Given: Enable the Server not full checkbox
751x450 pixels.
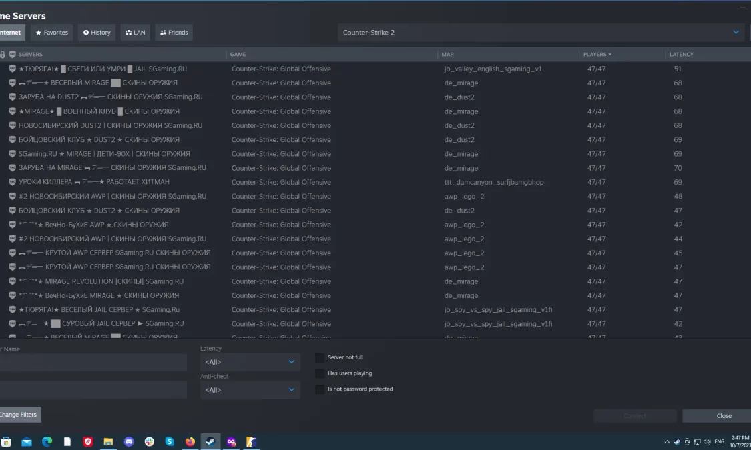Looking at the screenshot, I should click(x=320, y=358).
